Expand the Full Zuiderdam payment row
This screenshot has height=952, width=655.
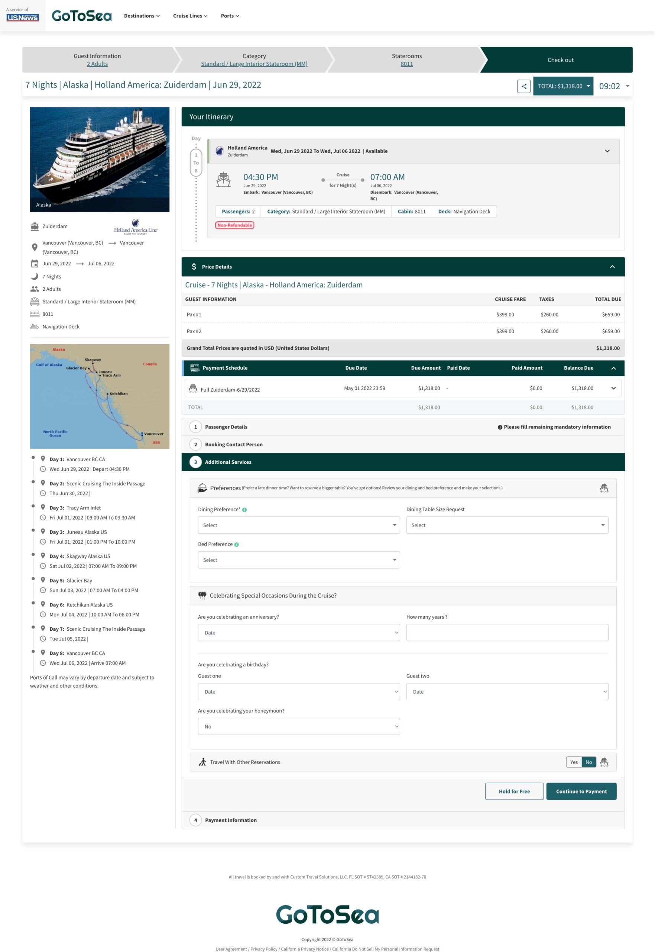coord(613,388)
